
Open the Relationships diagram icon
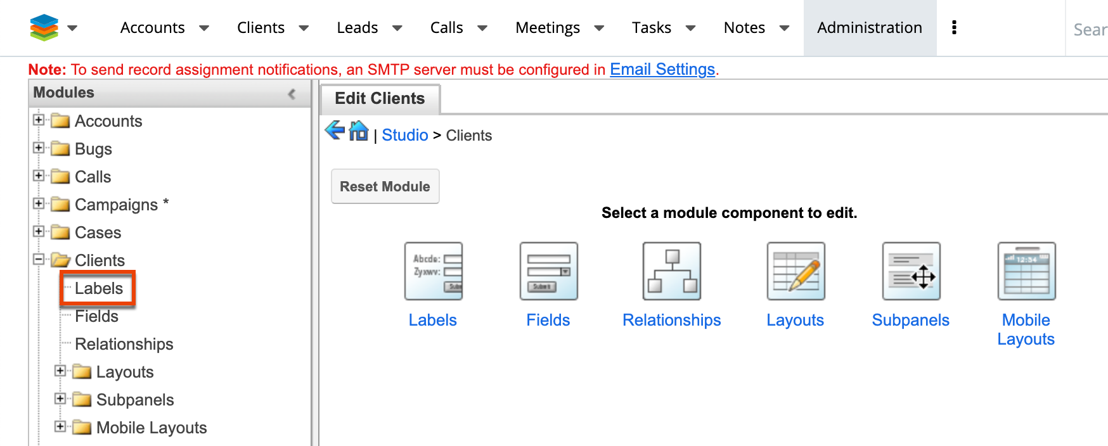[x=672, y=271]
